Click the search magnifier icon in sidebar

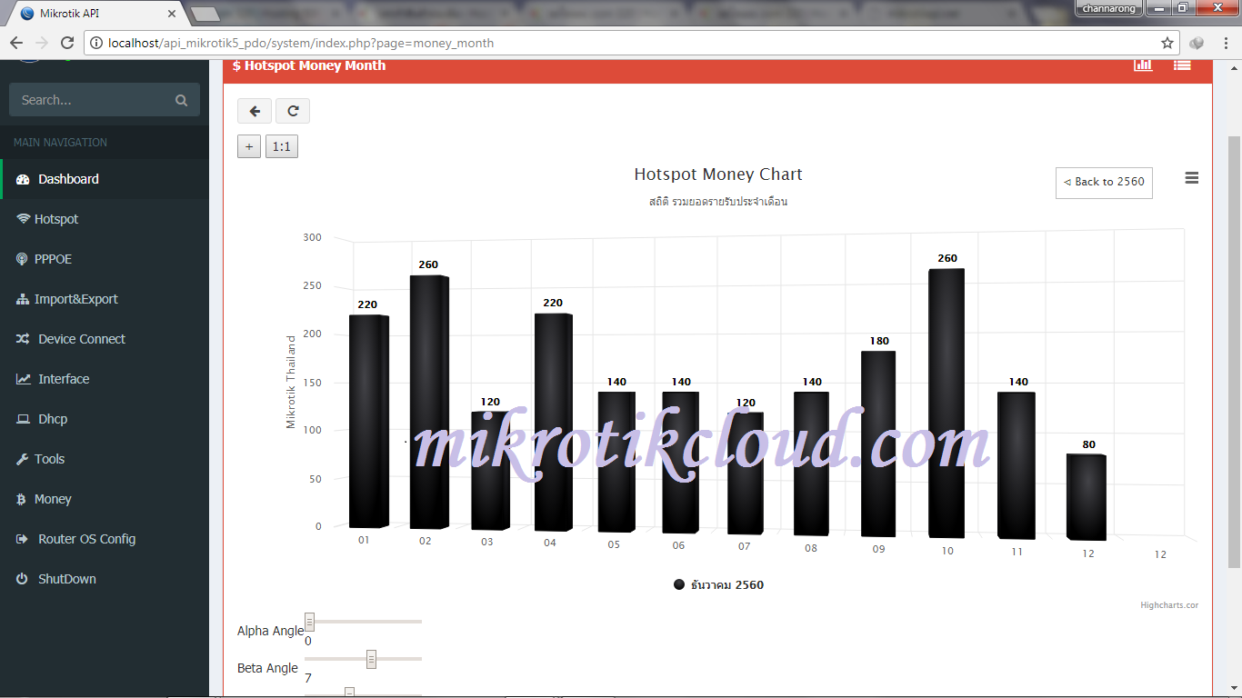182,100
